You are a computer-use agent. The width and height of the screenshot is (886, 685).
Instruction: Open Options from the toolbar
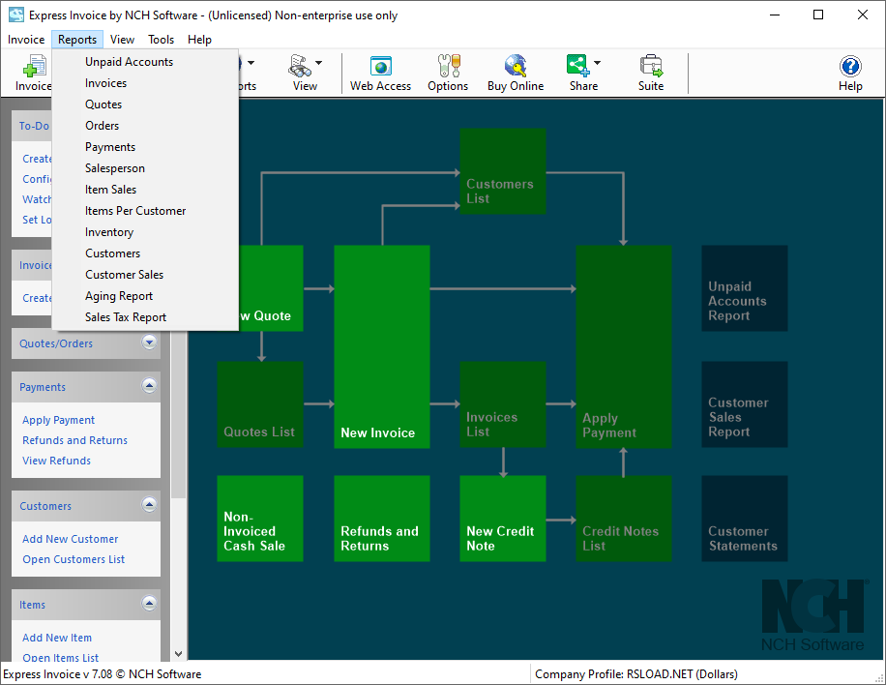click(x=448, y=73)
